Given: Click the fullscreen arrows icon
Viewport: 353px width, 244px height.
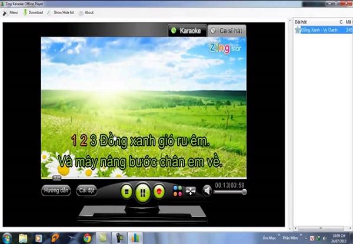Looking at the screenshot, I should (x=191, y=190).
